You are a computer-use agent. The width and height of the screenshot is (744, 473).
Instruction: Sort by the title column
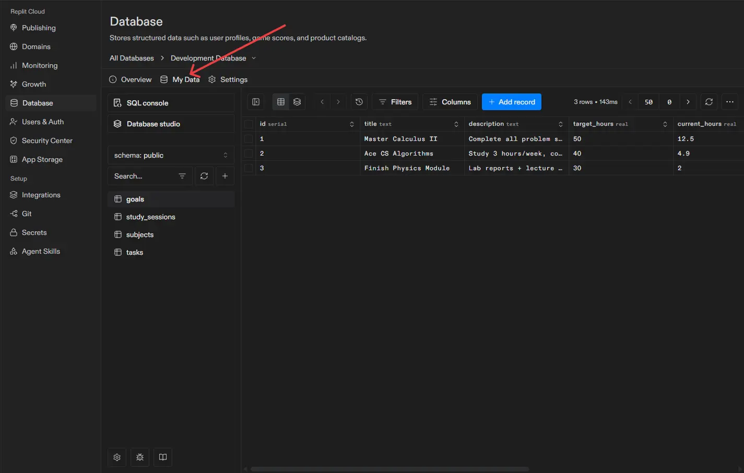pos(456,124)
